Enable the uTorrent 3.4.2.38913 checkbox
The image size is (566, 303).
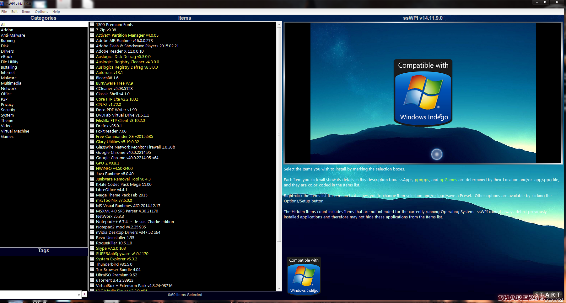point(92,280)
